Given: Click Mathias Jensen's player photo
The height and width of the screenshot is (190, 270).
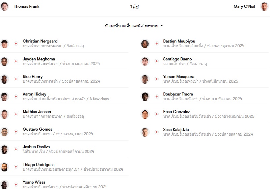Looking at the screenshot, I should 4,114.
